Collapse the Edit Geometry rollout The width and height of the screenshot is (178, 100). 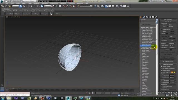click(168, 20)
